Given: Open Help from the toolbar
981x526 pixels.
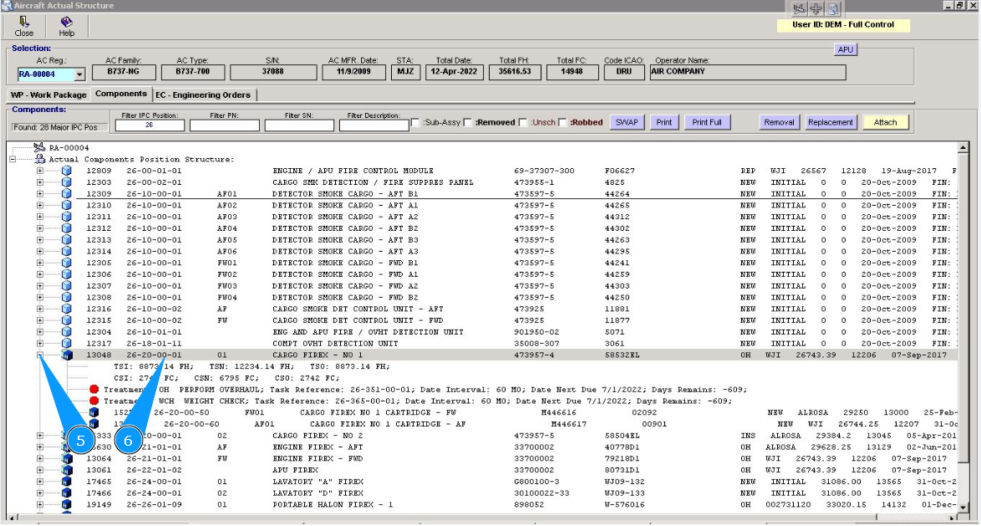Looking at the screenshot, I should [66, 23].
